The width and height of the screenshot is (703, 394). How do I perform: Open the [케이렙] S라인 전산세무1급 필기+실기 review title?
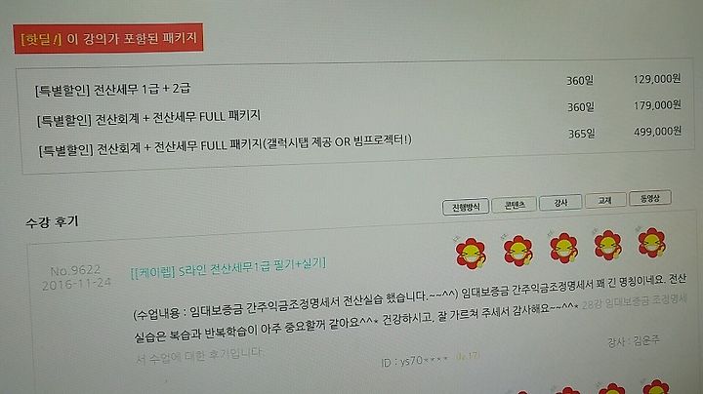pyautogui.click(x=228, y=267)
